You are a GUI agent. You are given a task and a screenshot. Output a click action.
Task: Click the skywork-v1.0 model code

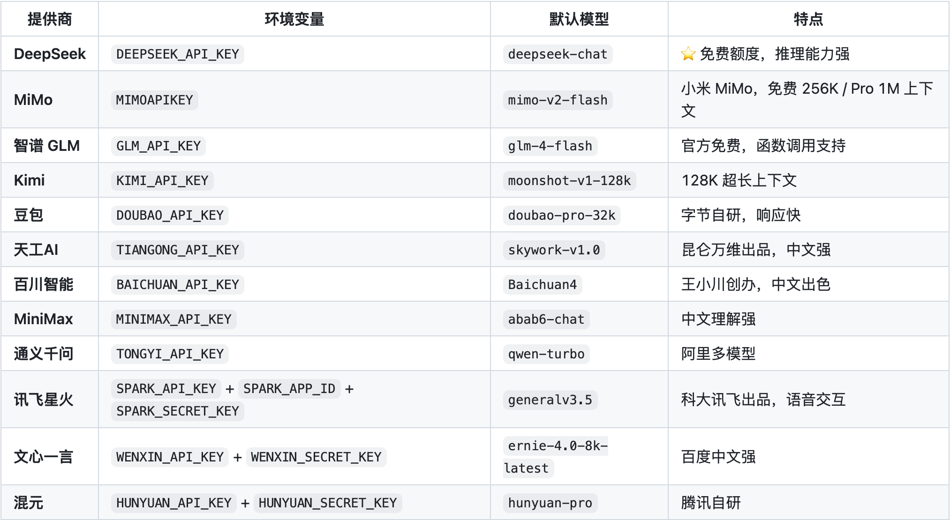pyautogui.click(x=554, y=250)
